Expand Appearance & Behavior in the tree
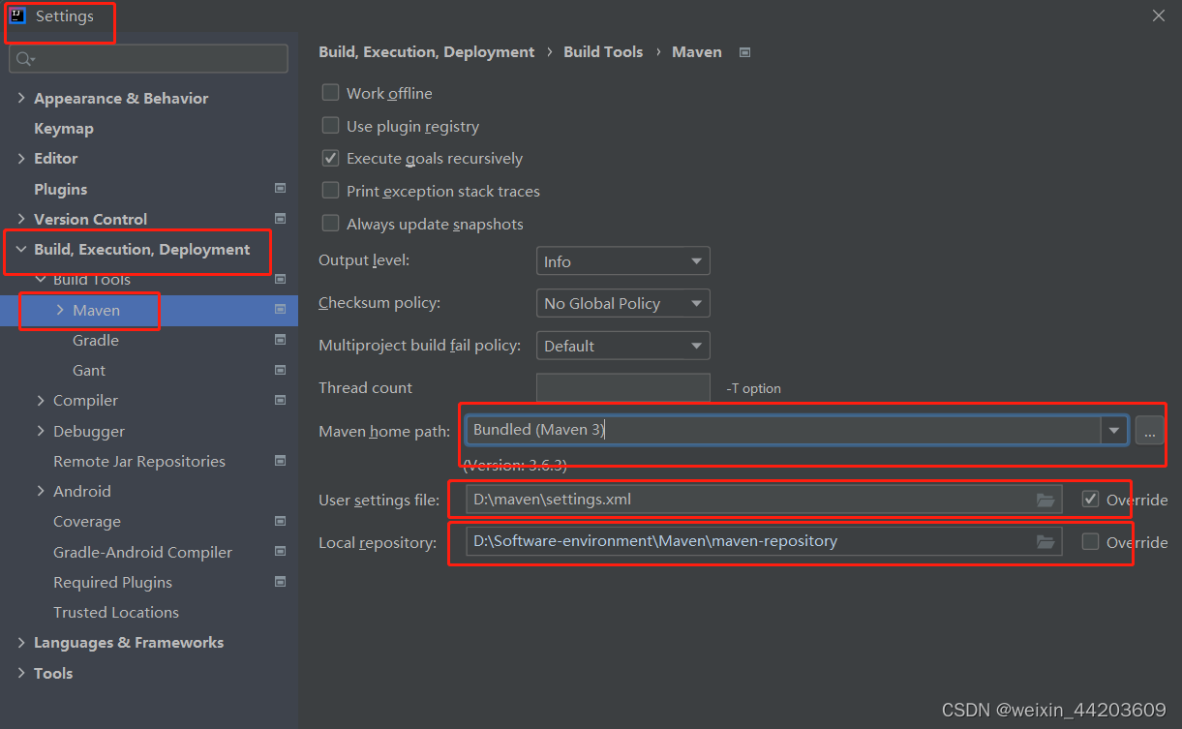Screen dimensions: 1182x729 [21, 98]
